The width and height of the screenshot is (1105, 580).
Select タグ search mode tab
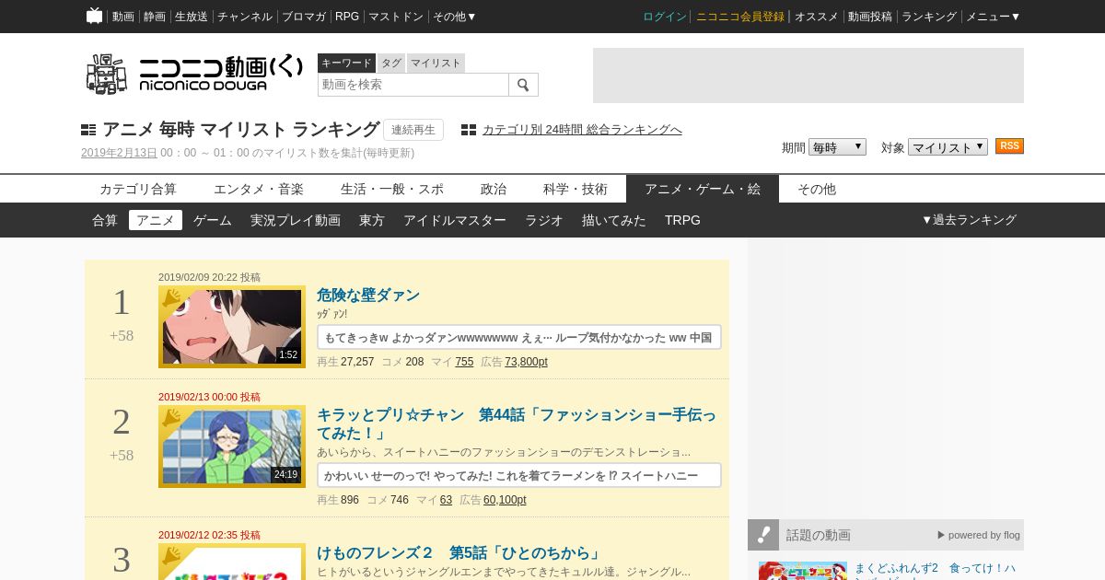click(x=391, y=63)
